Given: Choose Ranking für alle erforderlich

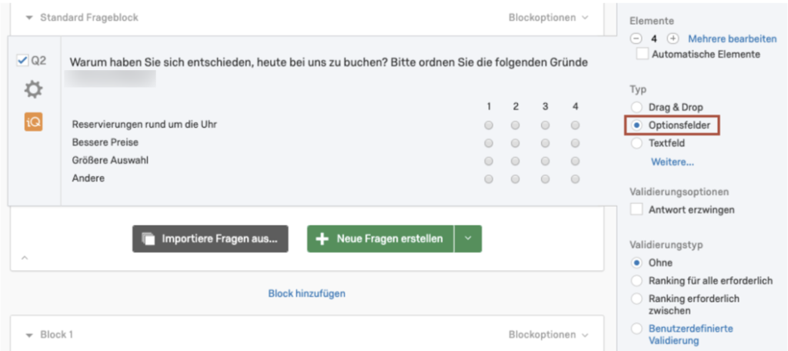Looking at the screenshot, I should click(x=636, y=281).
